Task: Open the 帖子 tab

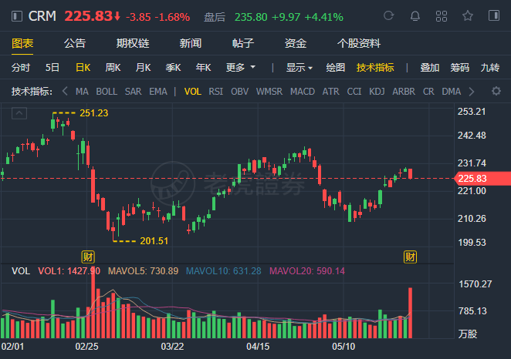Action: [x=243, y=43]
